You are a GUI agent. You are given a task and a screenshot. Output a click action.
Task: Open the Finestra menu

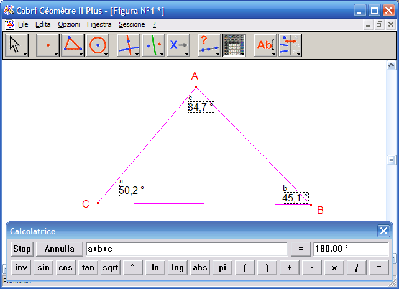99,24
